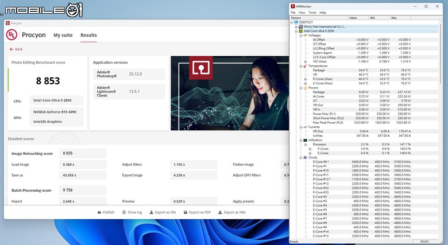
Task: Click the Micro-Star motherboard icon
Action: pos(300,26)
